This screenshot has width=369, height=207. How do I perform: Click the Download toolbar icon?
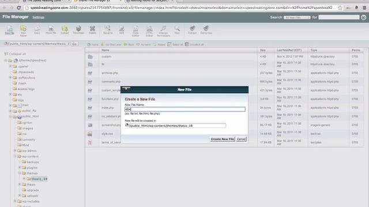pos(78,30)
